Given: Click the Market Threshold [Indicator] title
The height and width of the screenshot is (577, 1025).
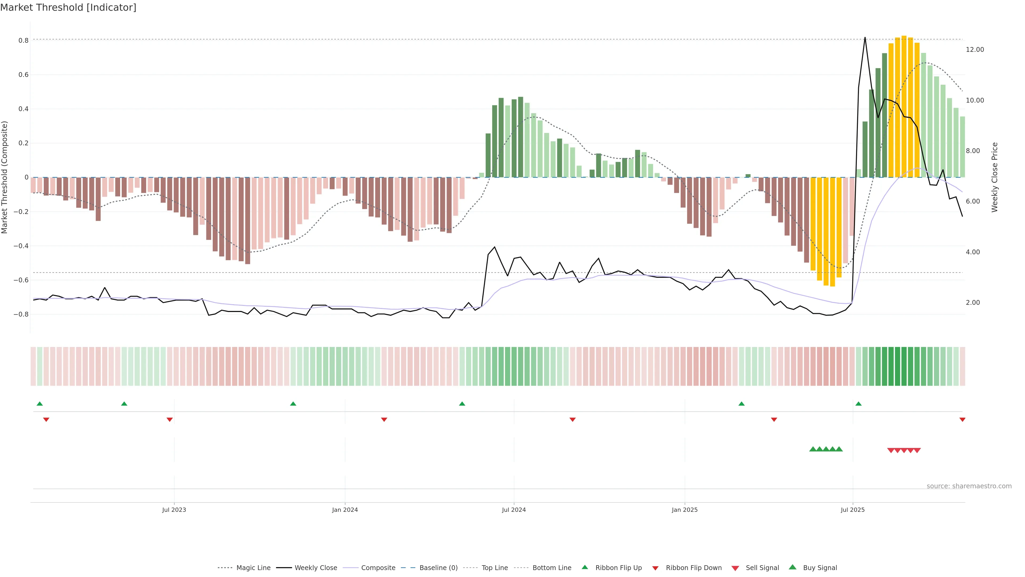Looking at the screenshot, I should pos(68,7).
